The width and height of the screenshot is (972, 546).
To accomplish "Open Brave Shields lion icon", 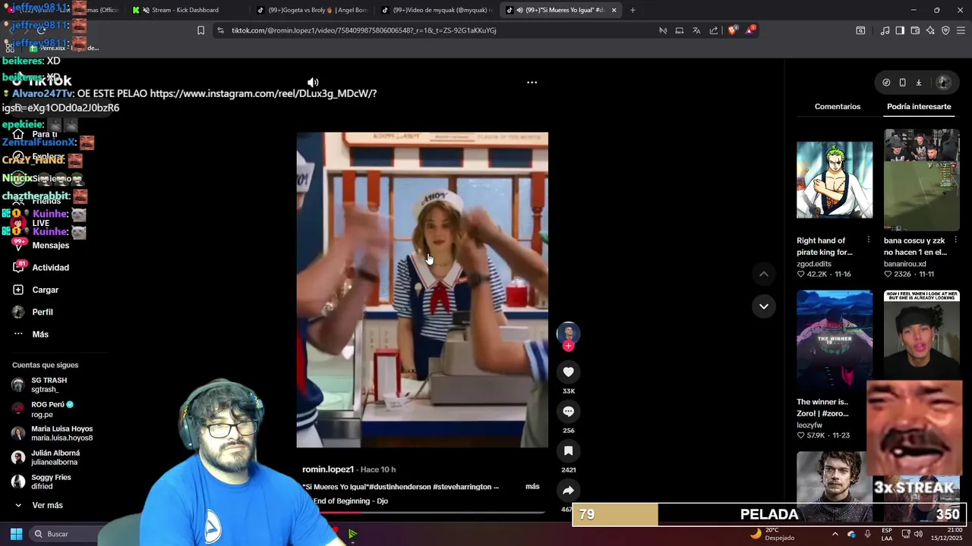I will point(732,30).
